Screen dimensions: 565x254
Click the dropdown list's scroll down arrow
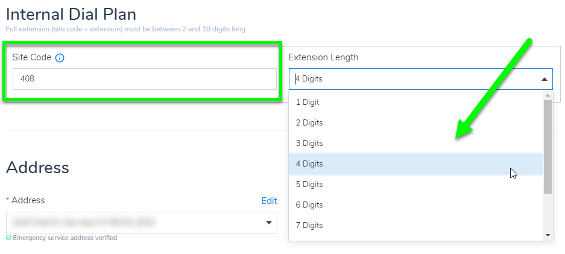tap(548, 235)
